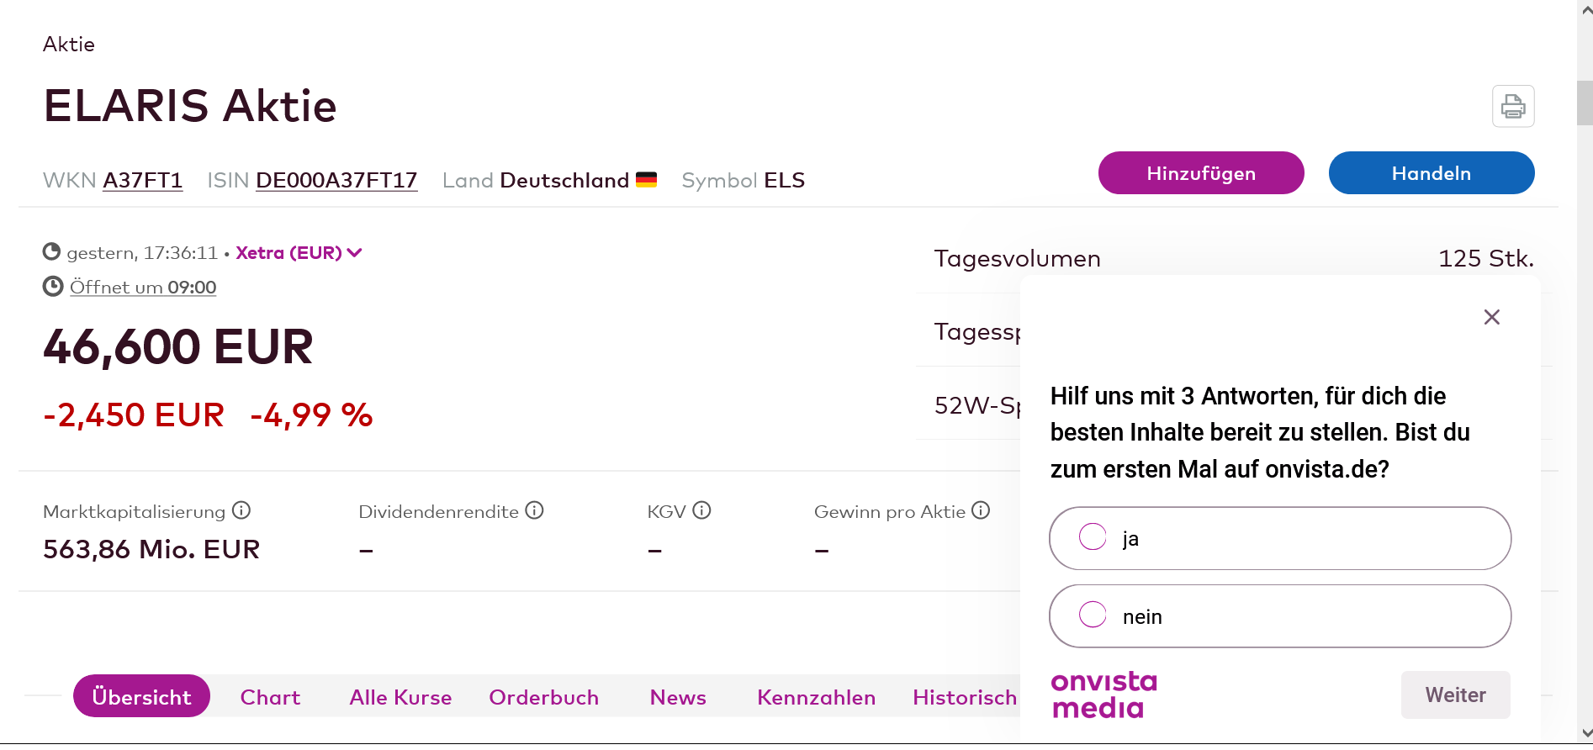Image resolution: width=1593 pixels, height=750 pixels.
Task: Click the Marktkapitalisierung info icon
Action: coord(241,510)
